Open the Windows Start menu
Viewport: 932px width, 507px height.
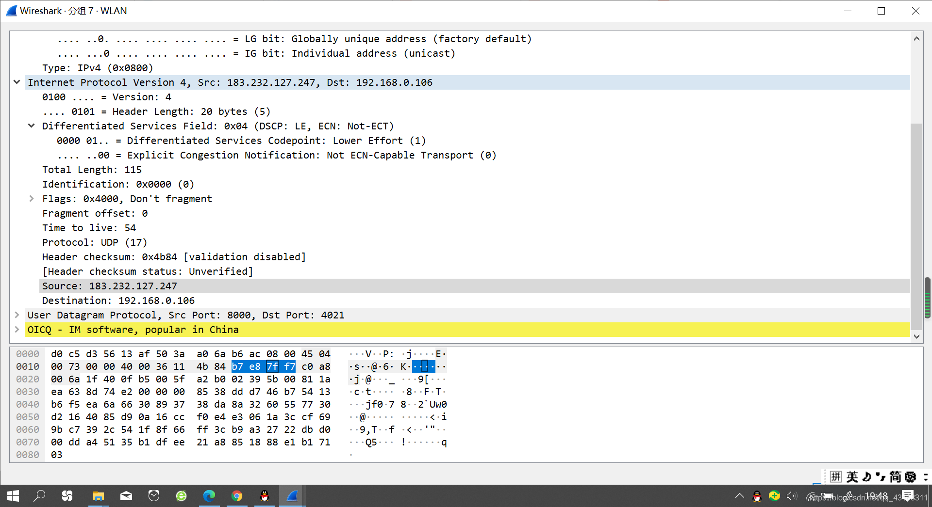tap(13, 495)
